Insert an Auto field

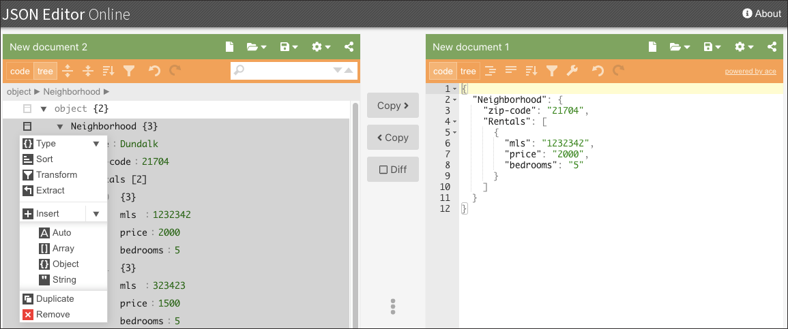(x=63, y=233)
